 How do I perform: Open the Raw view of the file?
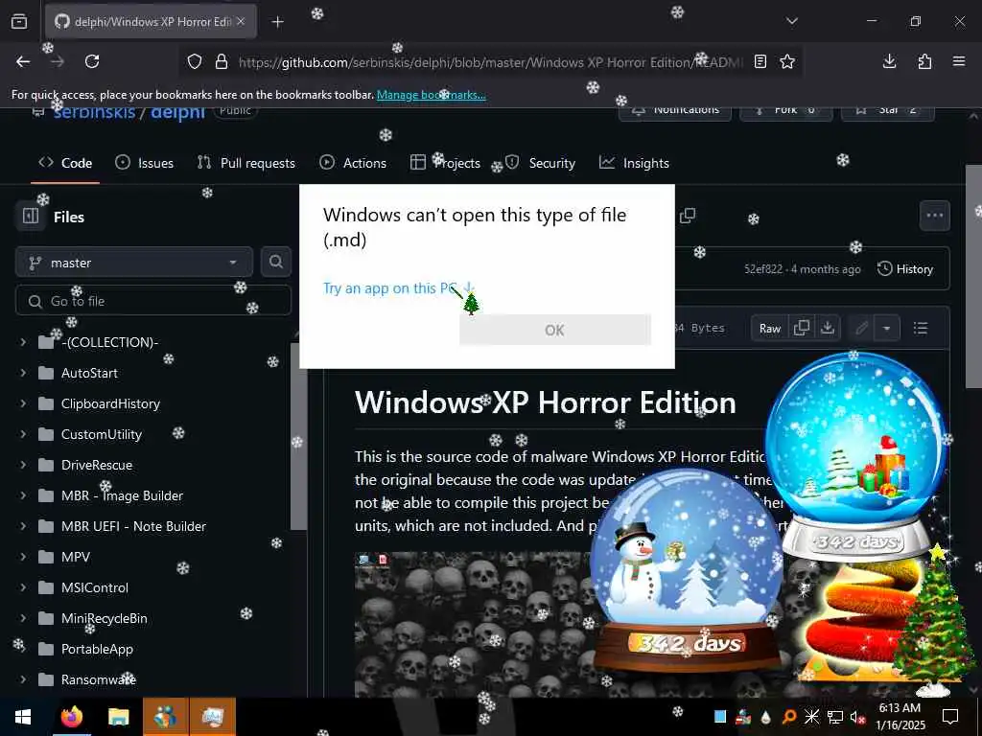pyautogui.click(x=770, y=329)
